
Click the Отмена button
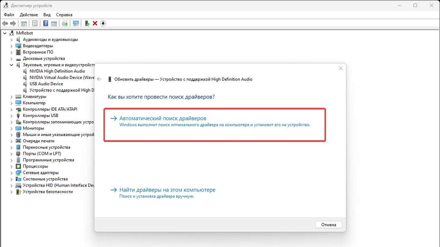click(329, 225)
